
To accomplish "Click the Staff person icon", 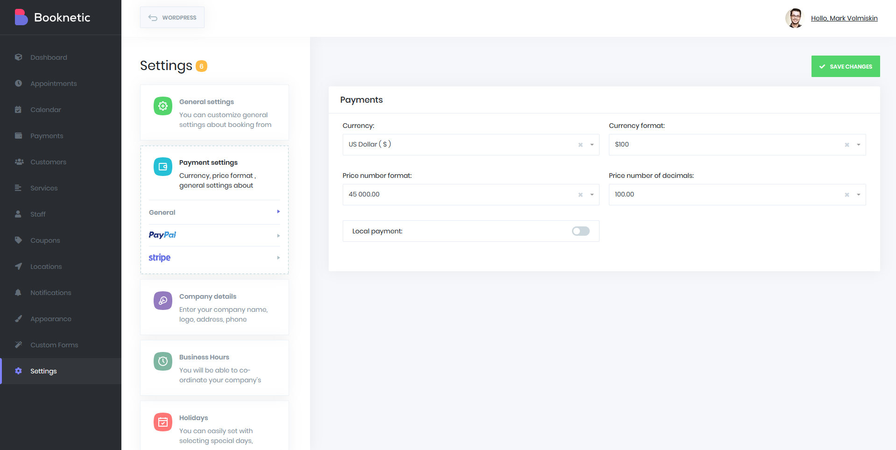I will (x=18, y=214).
